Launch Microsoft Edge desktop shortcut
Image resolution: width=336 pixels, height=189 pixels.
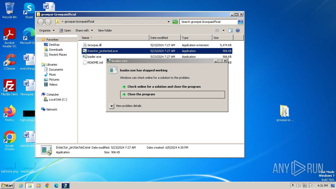tap(28, 36)
